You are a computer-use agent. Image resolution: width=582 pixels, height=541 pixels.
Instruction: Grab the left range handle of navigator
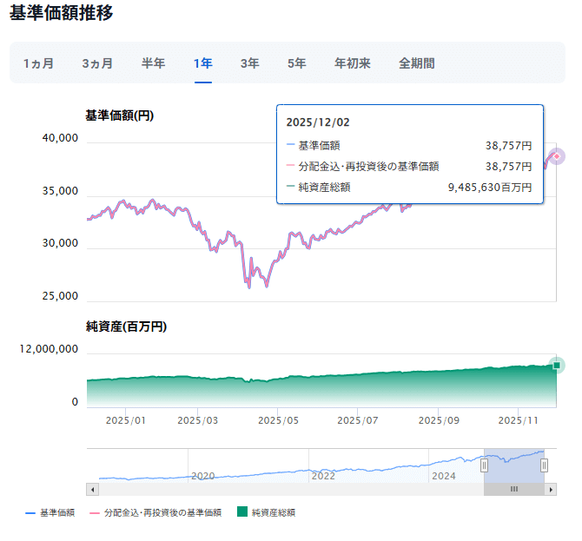point(484,465)
